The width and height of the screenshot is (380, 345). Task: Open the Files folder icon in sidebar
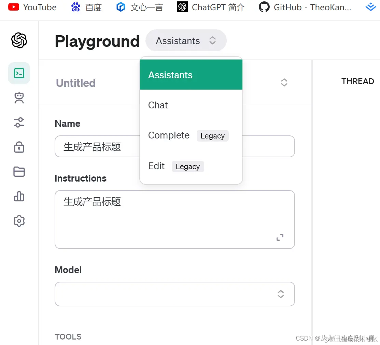(19, 172)
